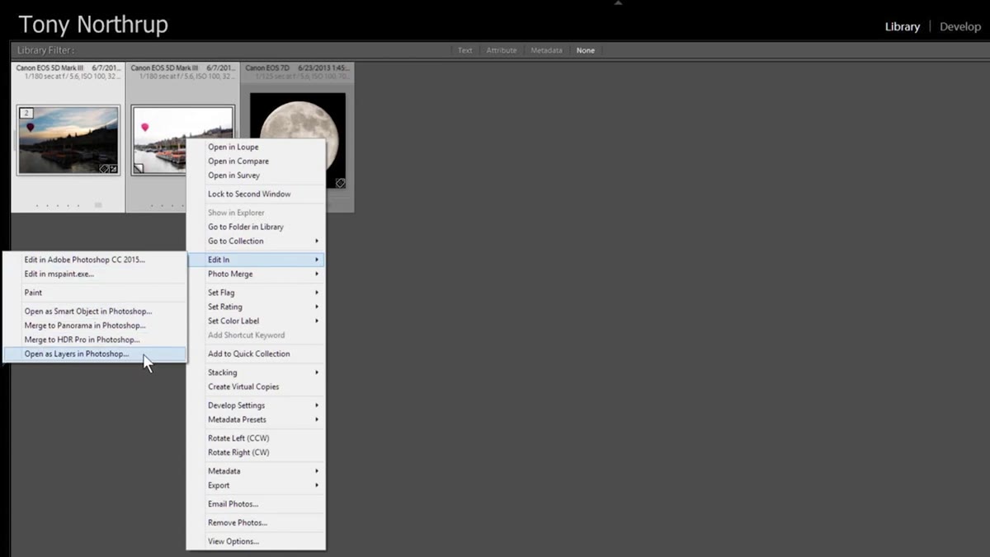Choose Open as Smart Object in Photoshop

pos(94,311)
